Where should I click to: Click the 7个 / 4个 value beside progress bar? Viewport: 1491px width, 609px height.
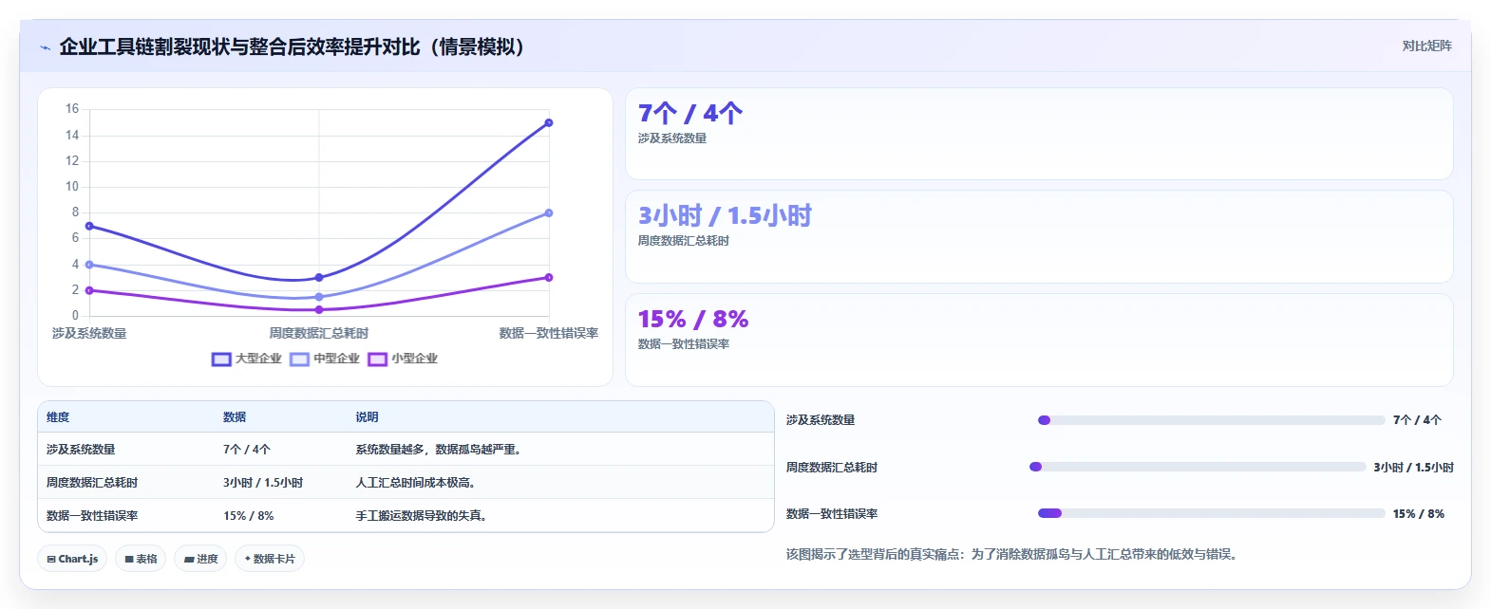tap(1417, 420)
